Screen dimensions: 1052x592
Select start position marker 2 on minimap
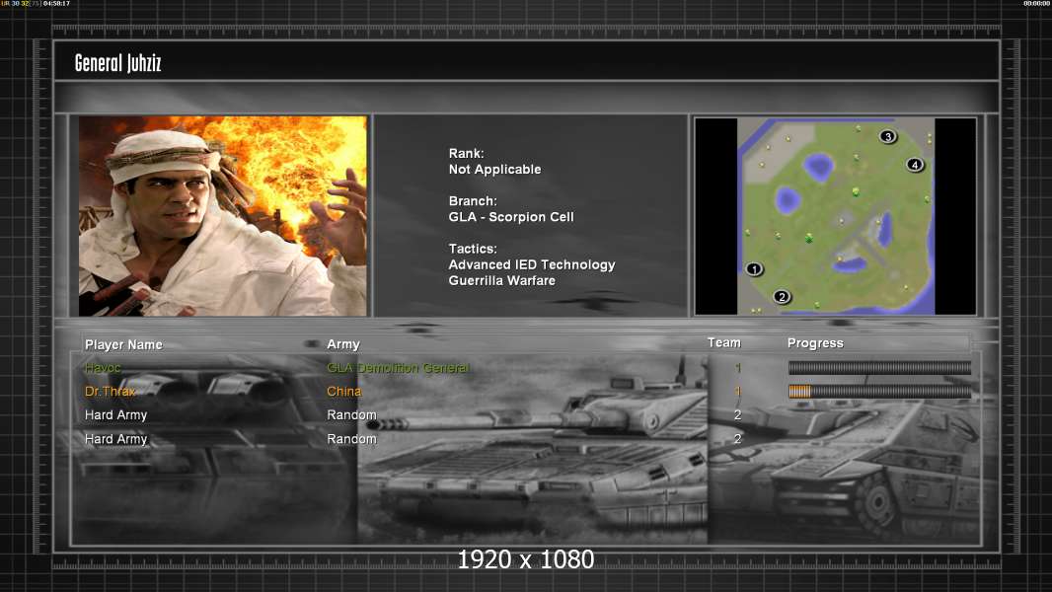coord(782,296)
